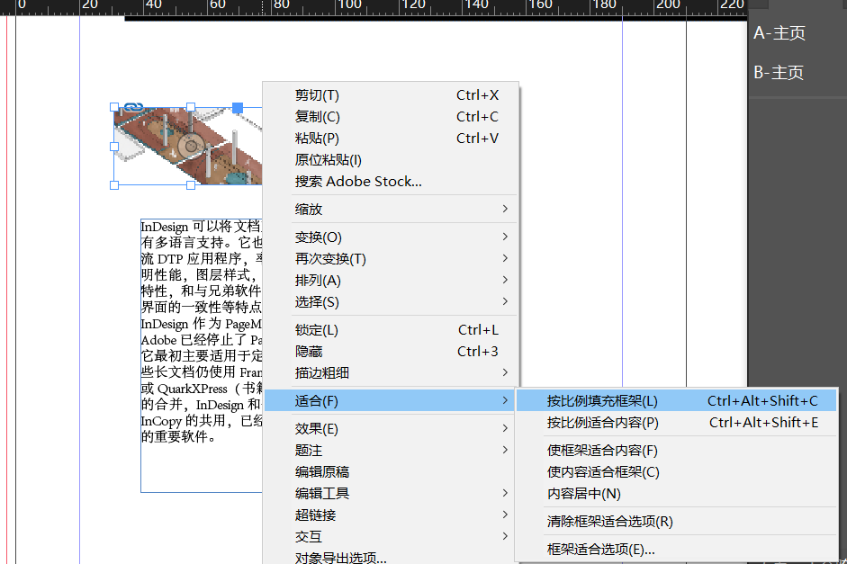Click the content grabber circle on the image
This screenshot has height=564, width=847.
[x=192, y=146]
